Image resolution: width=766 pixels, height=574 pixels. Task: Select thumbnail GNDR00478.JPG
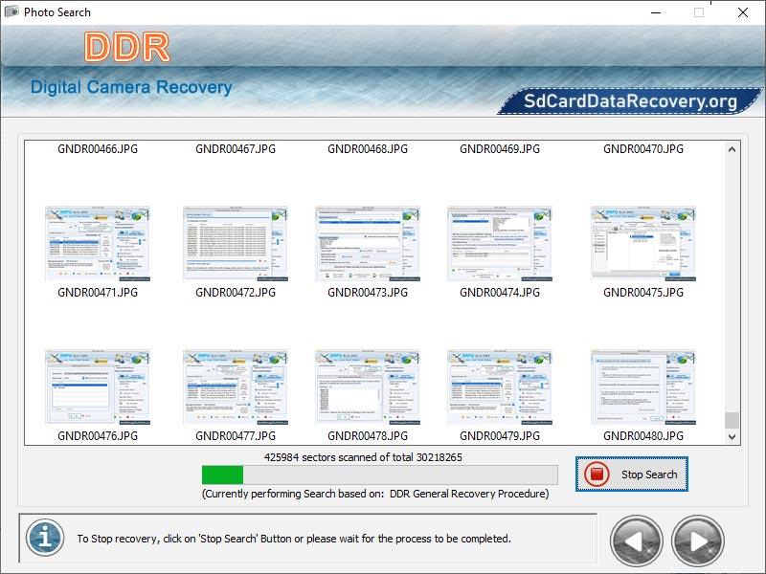point(368,387)
